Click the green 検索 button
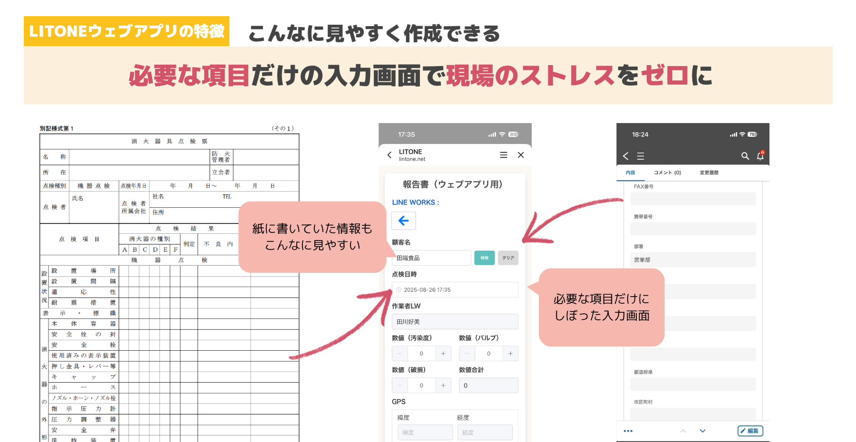This screenshot has width=856, height=442. (484, 258)
